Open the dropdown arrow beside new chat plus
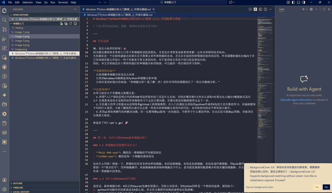Viewport: 332px width, 193px height. (x=306, y=9)
